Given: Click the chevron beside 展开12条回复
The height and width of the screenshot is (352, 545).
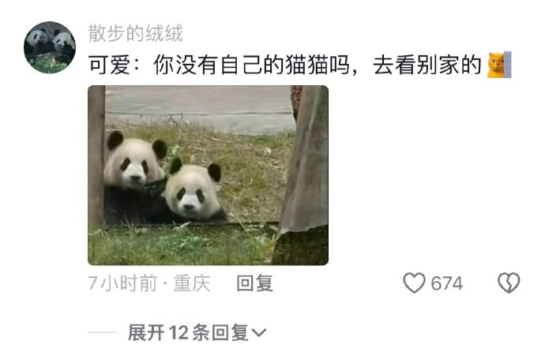Looking at the screenshot, I should click(258, 333).
